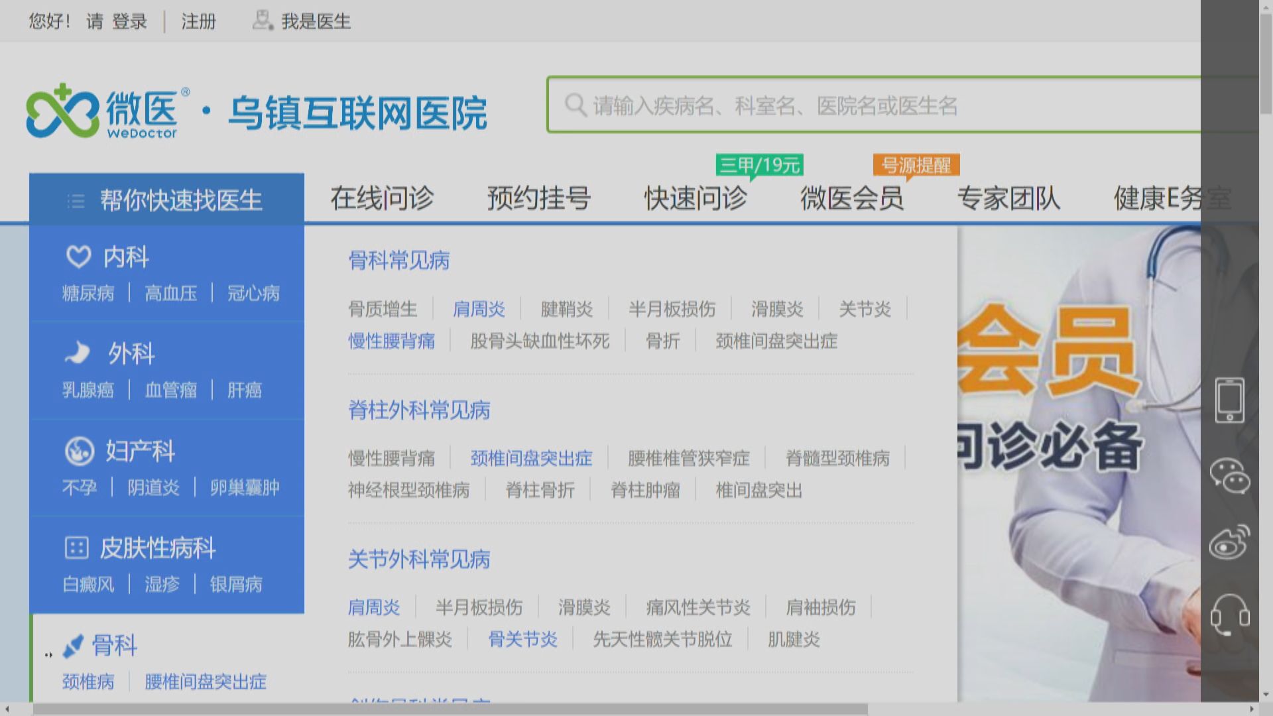The image size is (1273, 716).
Task: Switch to 专家团队 navigation item
Action: coord(1008,198)
